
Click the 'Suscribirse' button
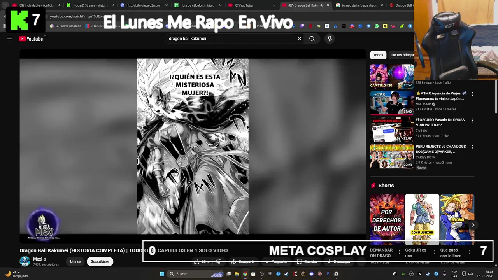[100, 261]
